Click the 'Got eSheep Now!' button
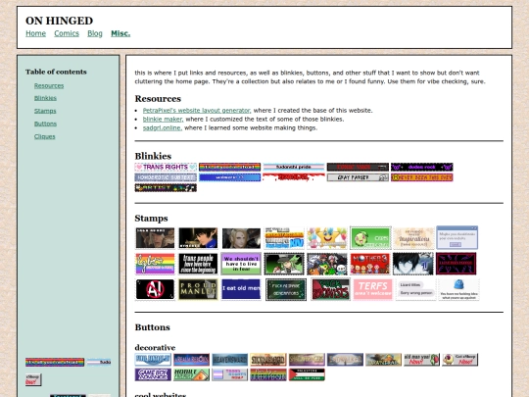 460,360
